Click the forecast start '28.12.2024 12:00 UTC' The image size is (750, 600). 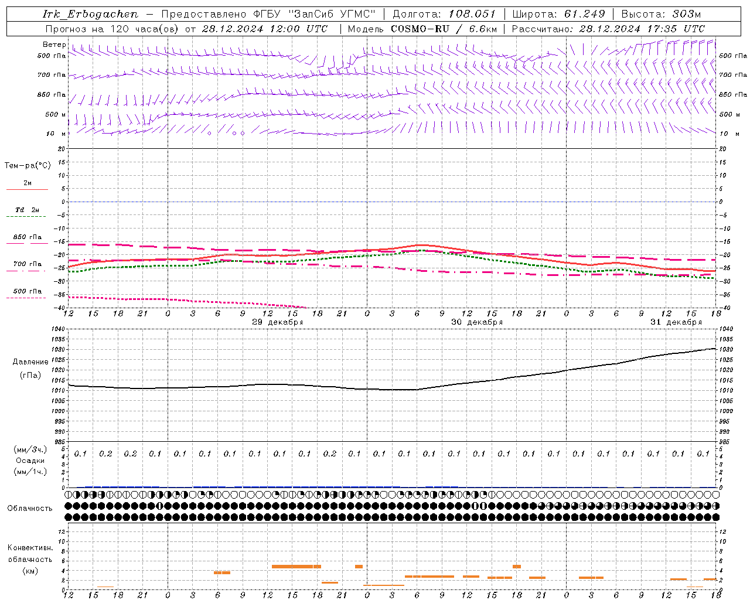pos(264,29)
